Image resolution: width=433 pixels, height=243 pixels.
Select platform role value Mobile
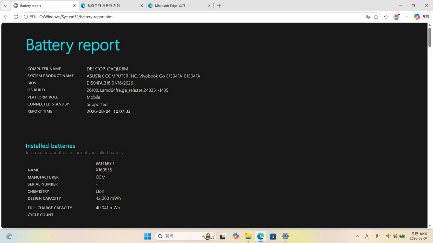(x=93, y=97)
